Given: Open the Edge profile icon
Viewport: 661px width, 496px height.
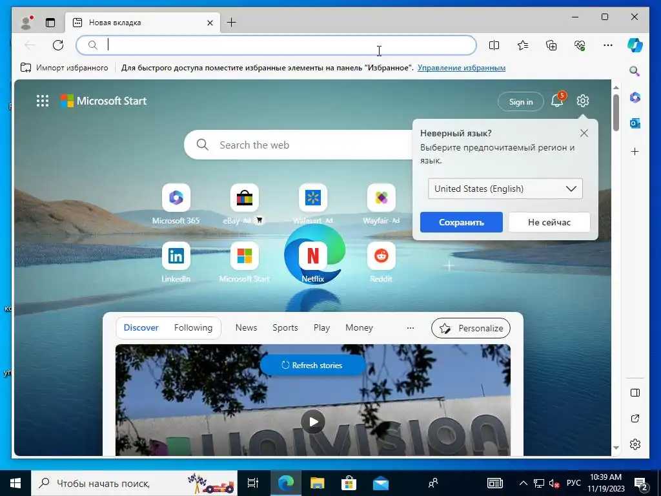Looking at the screenshot, I should click(x=26, y=23).
